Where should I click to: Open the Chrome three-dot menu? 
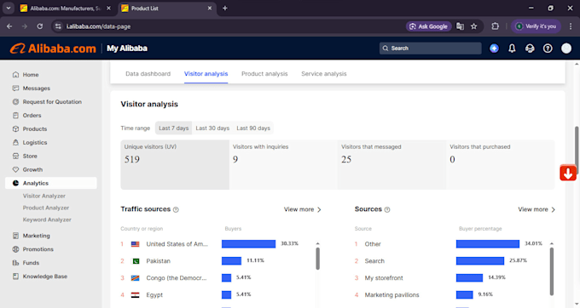[x=571, y=26]
